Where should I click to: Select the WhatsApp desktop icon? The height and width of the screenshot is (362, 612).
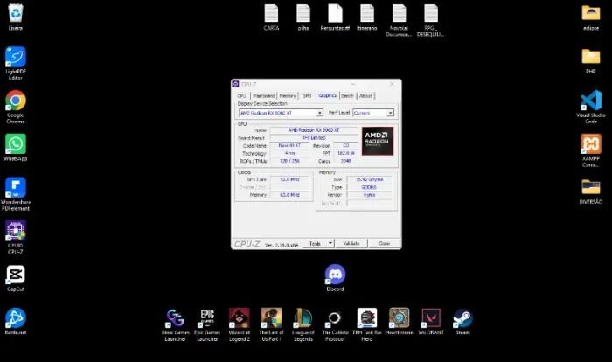coord(16,148)
